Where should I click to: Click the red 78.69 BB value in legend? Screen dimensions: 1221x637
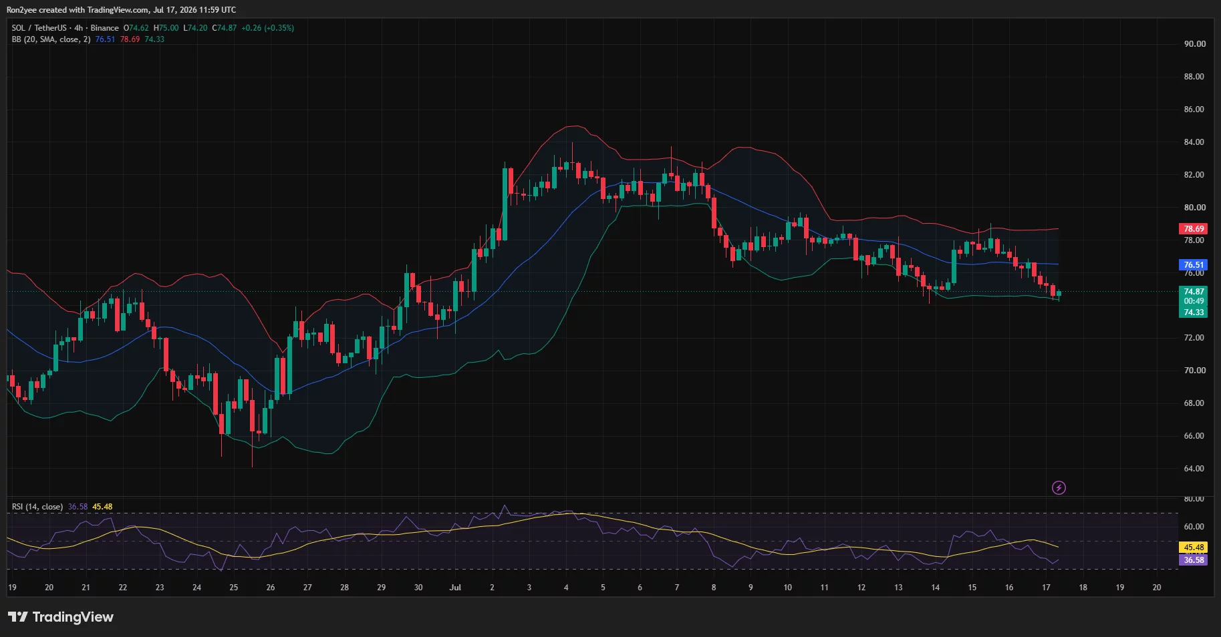click(130, 39)
